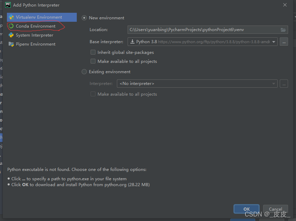Click the Cancel button
Viewport: 296px width, 221px height.
[x=275, y=209]
